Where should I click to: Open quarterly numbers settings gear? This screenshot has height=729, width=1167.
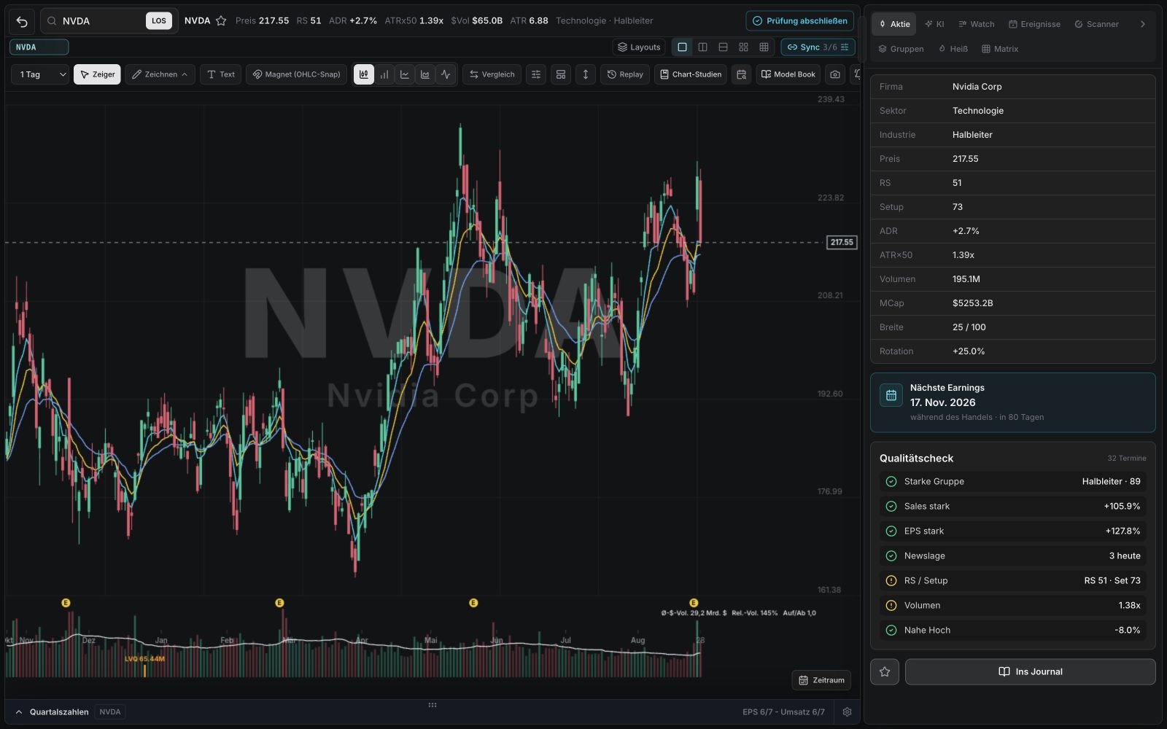(847, 712)
